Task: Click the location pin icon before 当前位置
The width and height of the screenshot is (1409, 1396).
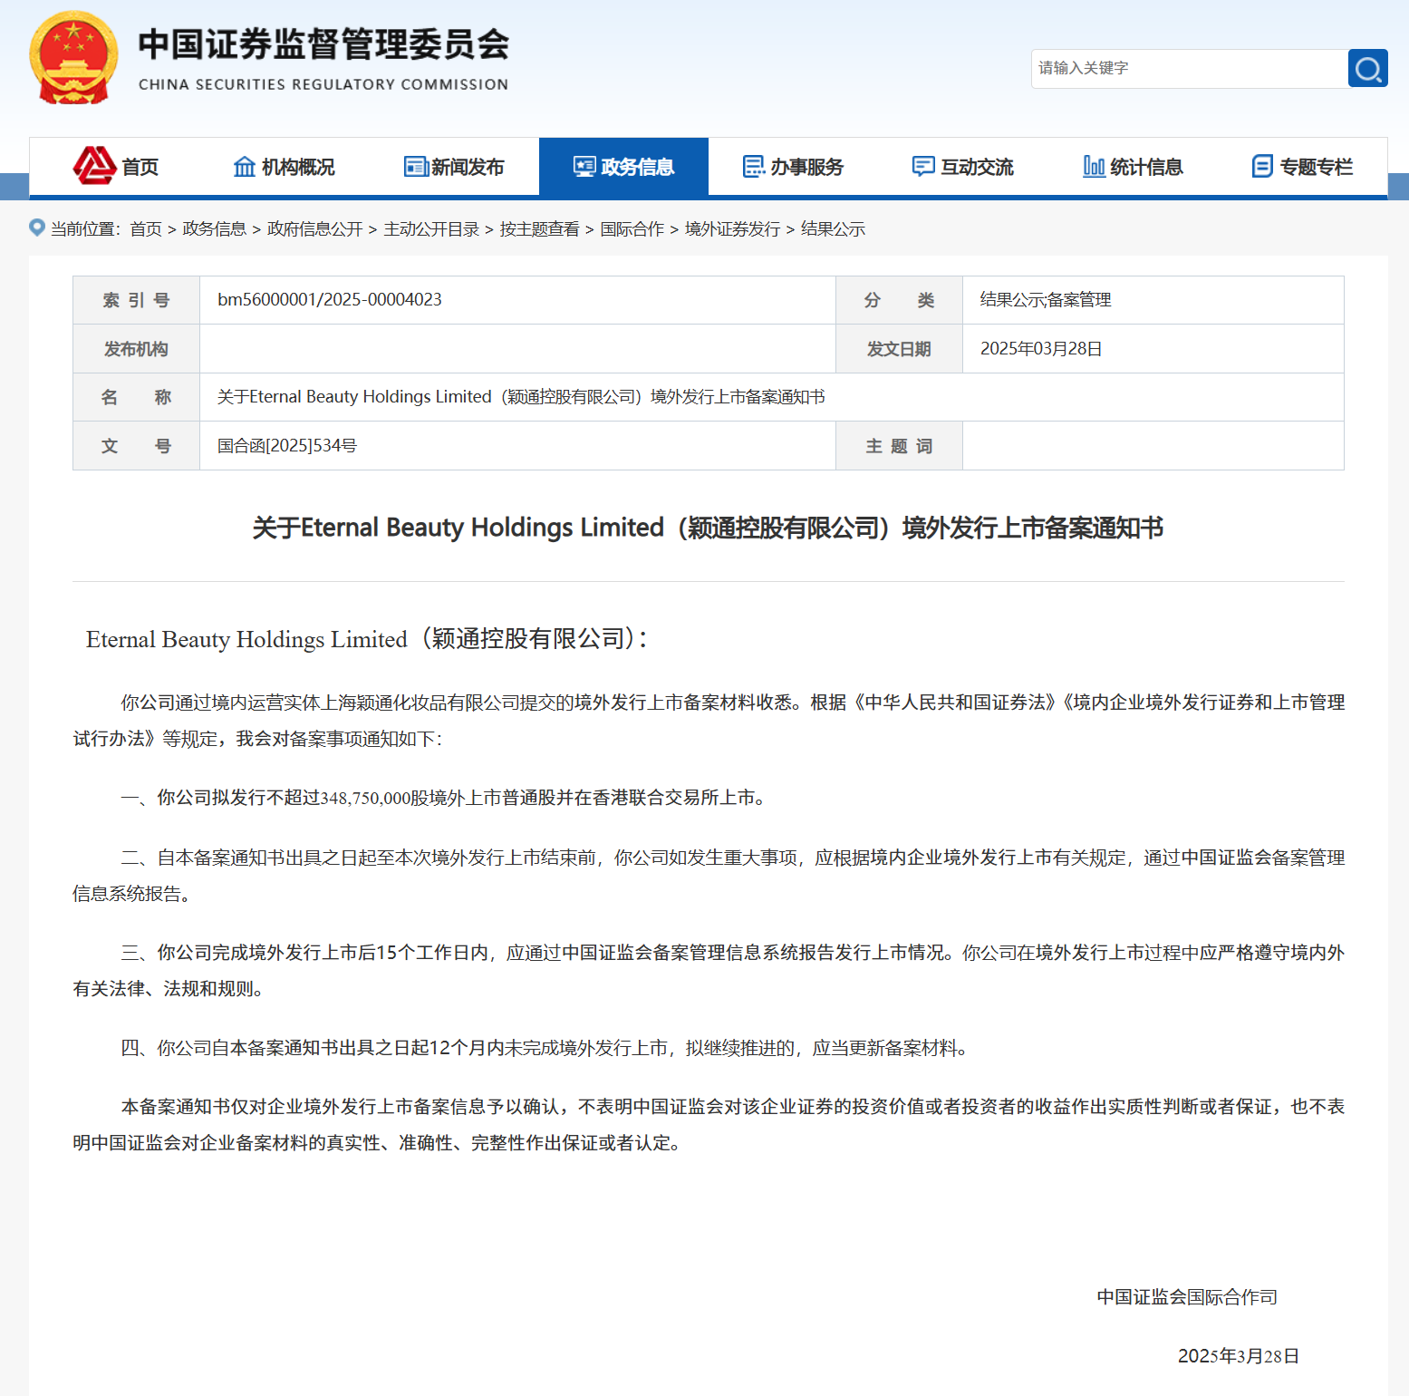Action: 37,228
